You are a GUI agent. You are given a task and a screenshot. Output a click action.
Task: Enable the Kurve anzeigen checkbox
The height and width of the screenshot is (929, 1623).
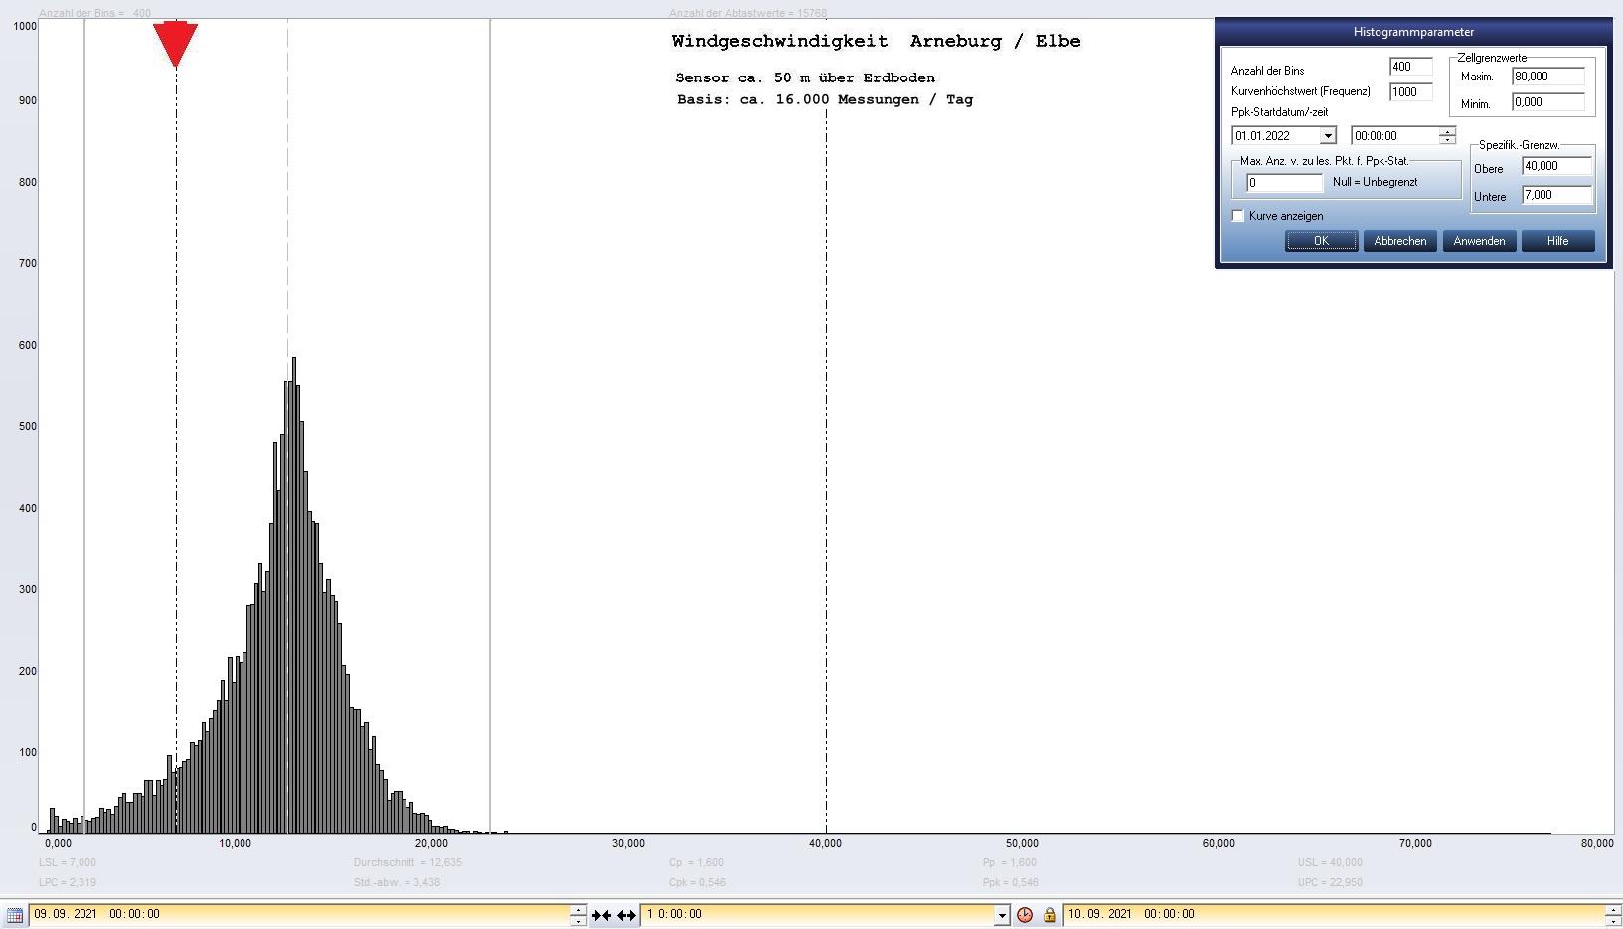tap(1238, 216)
